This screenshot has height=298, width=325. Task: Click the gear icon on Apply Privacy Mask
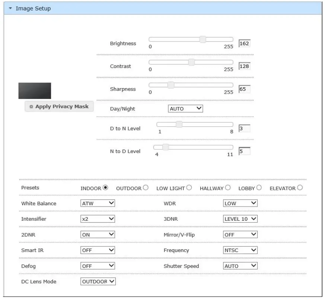[31, 107]
